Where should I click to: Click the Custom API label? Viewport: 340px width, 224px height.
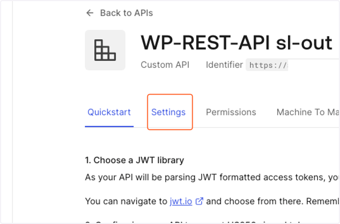[165, 65]
